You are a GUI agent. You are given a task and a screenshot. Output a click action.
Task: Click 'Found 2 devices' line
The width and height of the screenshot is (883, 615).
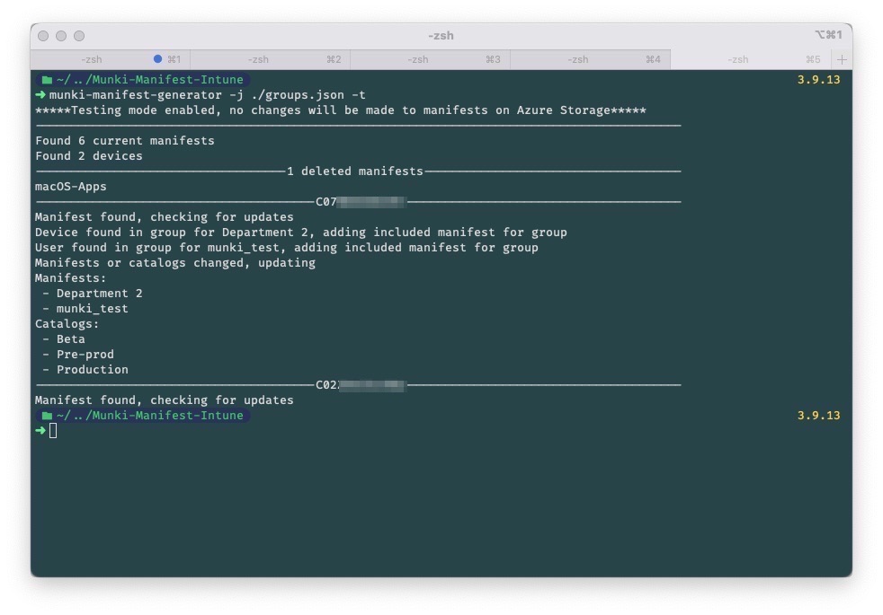click(x=89, y=155)
